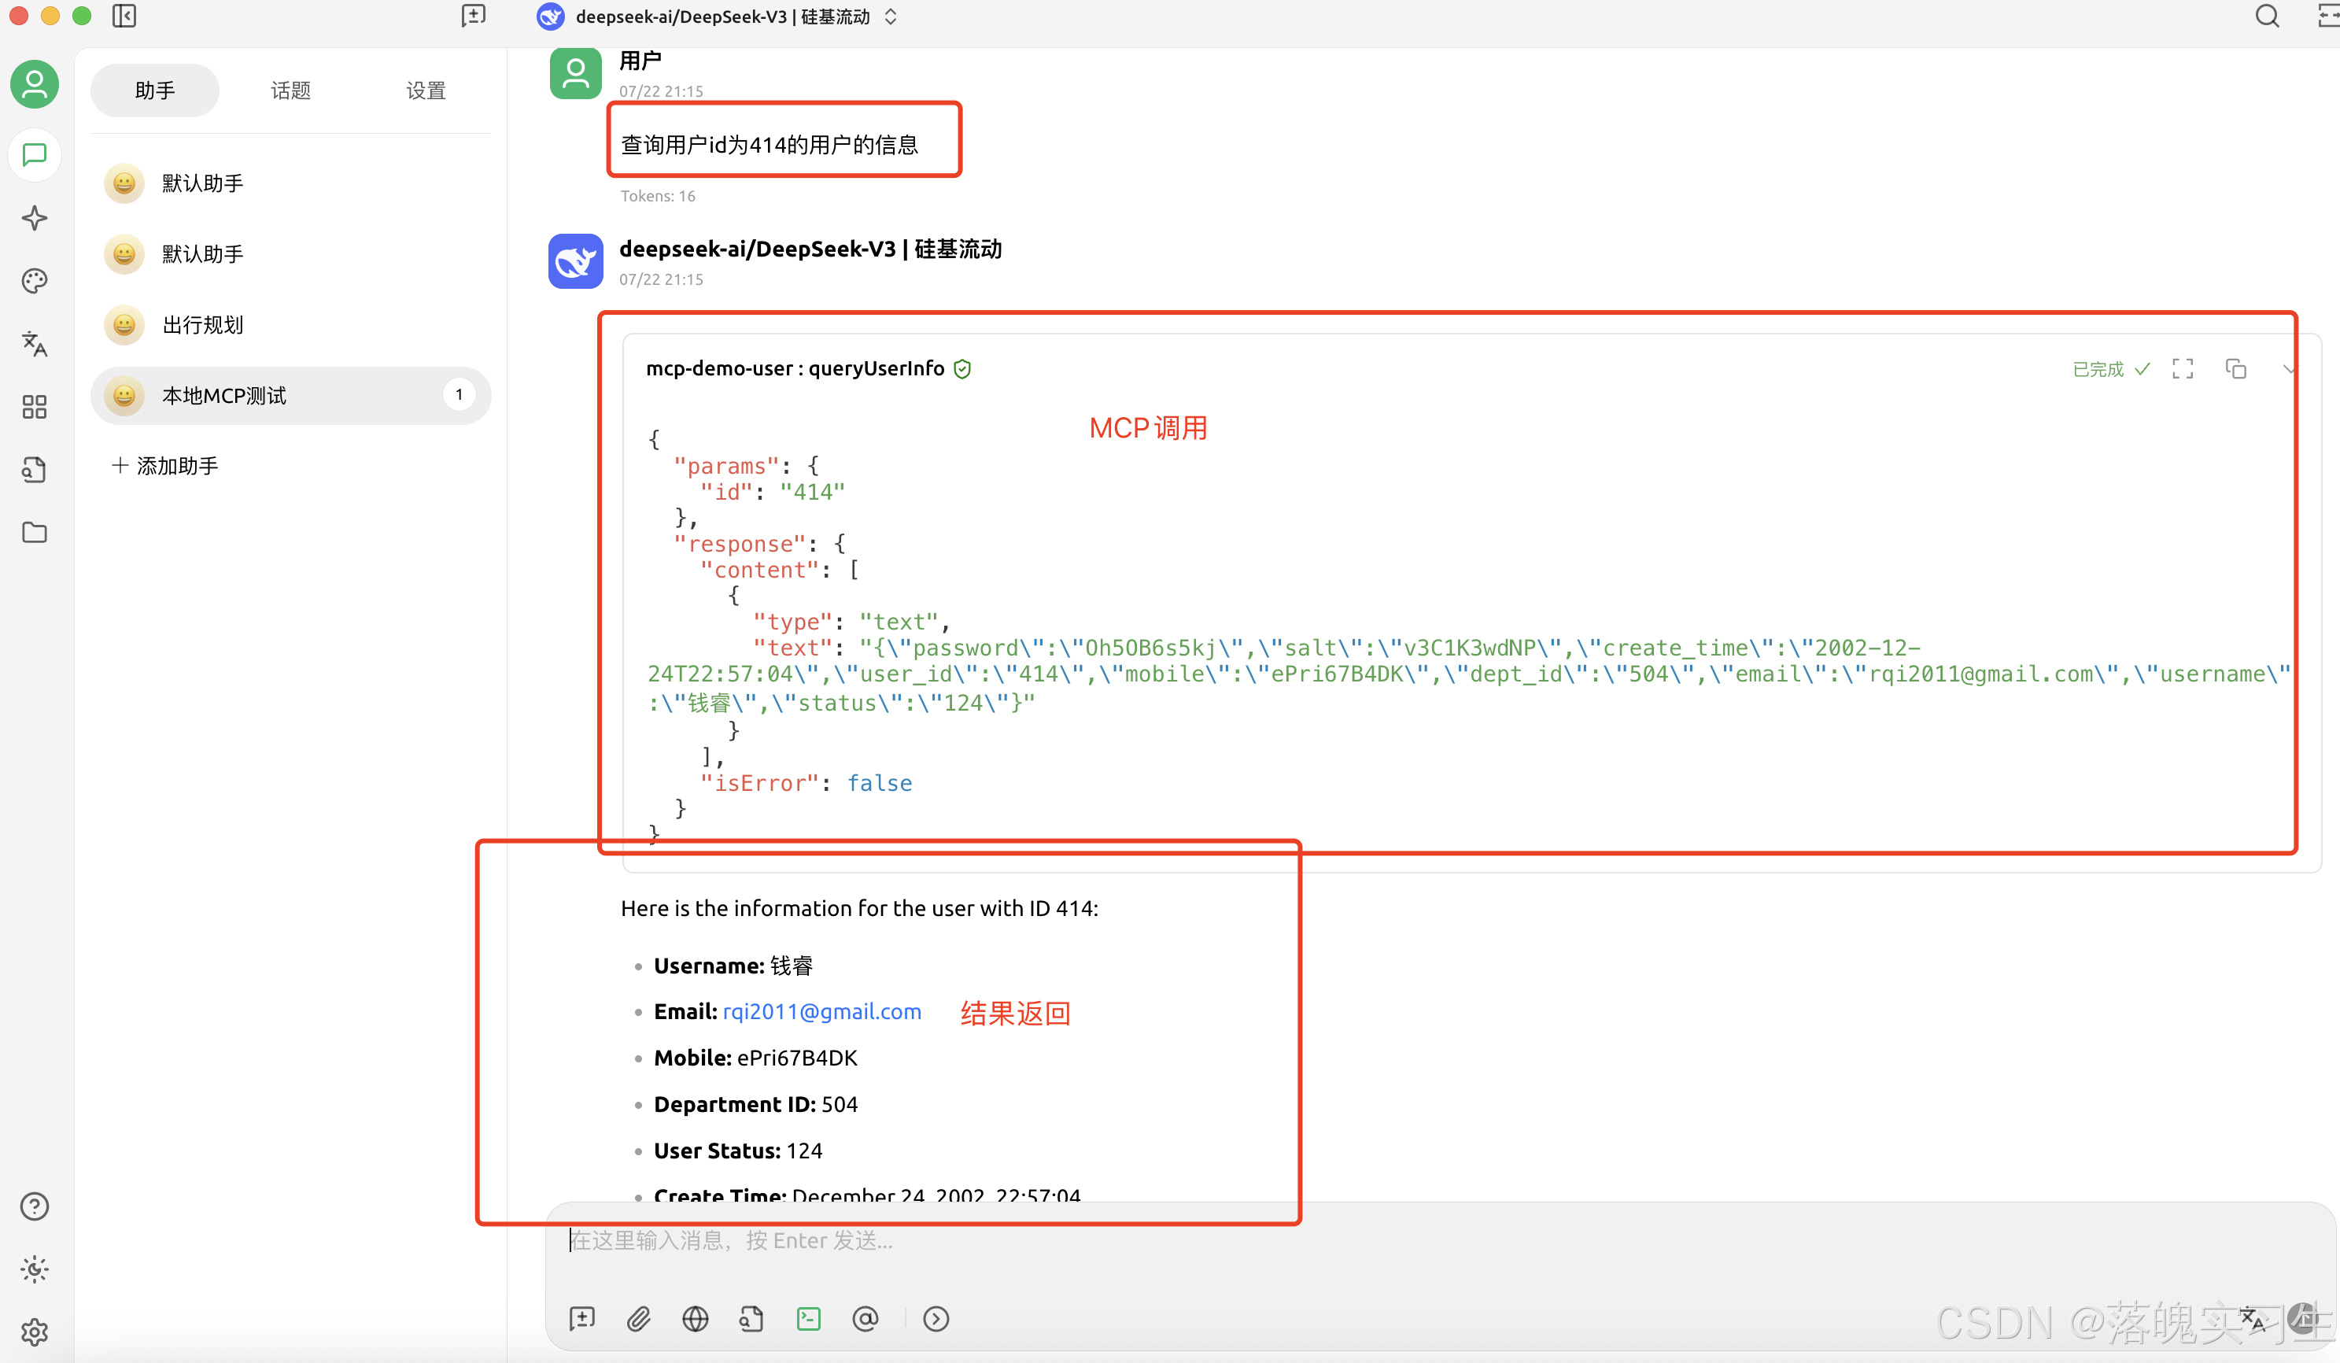Image resolution: width=2340 pixels, height=1363 pixels.
Task: Collapse the sidebar panel icon in the title bar
Action: tap(124, 16)
